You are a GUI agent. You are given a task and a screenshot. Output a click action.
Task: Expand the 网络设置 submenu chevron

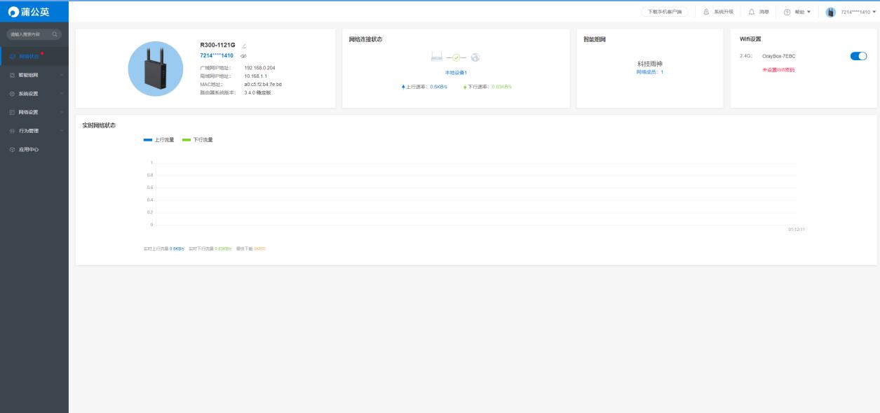tap(62, 112)
